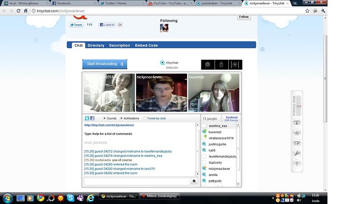
Task: Select user pettypolly in list
Action: tap(215, 181)
